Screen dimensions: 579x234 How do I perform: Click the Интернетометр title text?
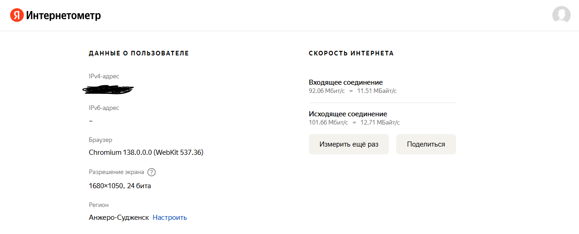pyautogui.click(x=64, y=16)
